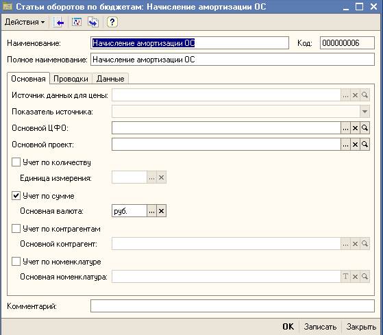Viewport: 383px width, 335px height.
Task: Click magnifier for Основной контрагент
Action: coord(365,243)
